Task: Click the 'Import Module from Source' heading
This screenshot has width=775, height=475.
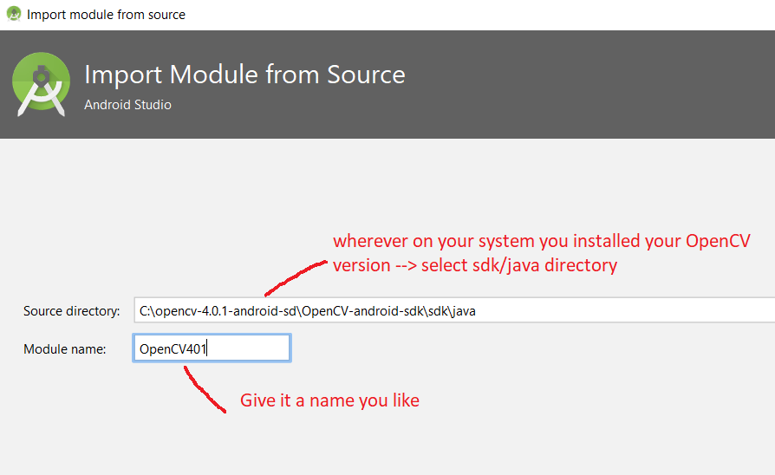Action: (x=244, y=75)
